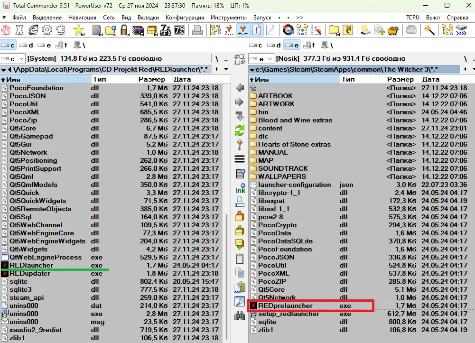Viewport: 475px width, 343px height.
Task: Click the binoculars search icon between panels
Action: 240,316
